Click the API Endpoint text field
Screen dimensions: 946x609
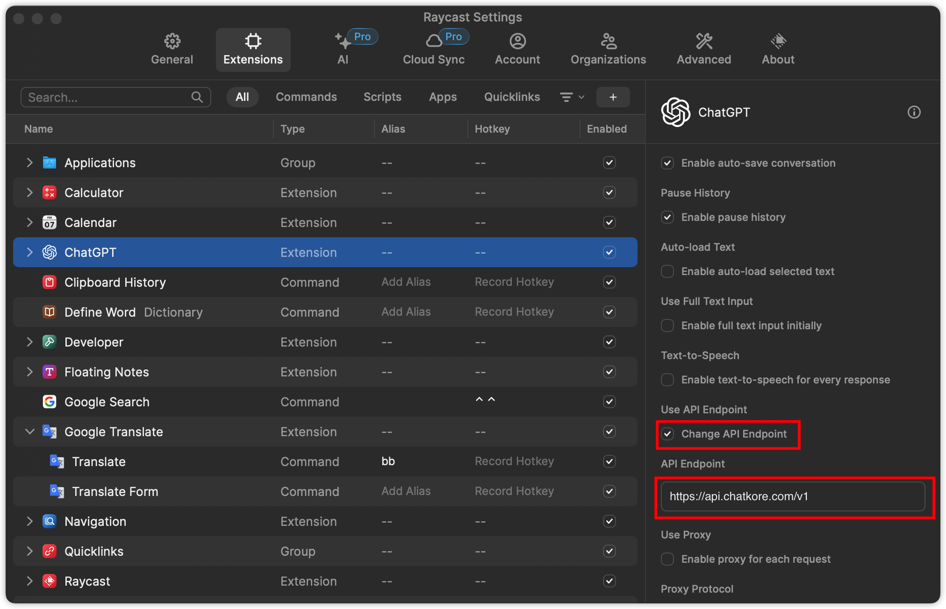click(x=792, y=496)
